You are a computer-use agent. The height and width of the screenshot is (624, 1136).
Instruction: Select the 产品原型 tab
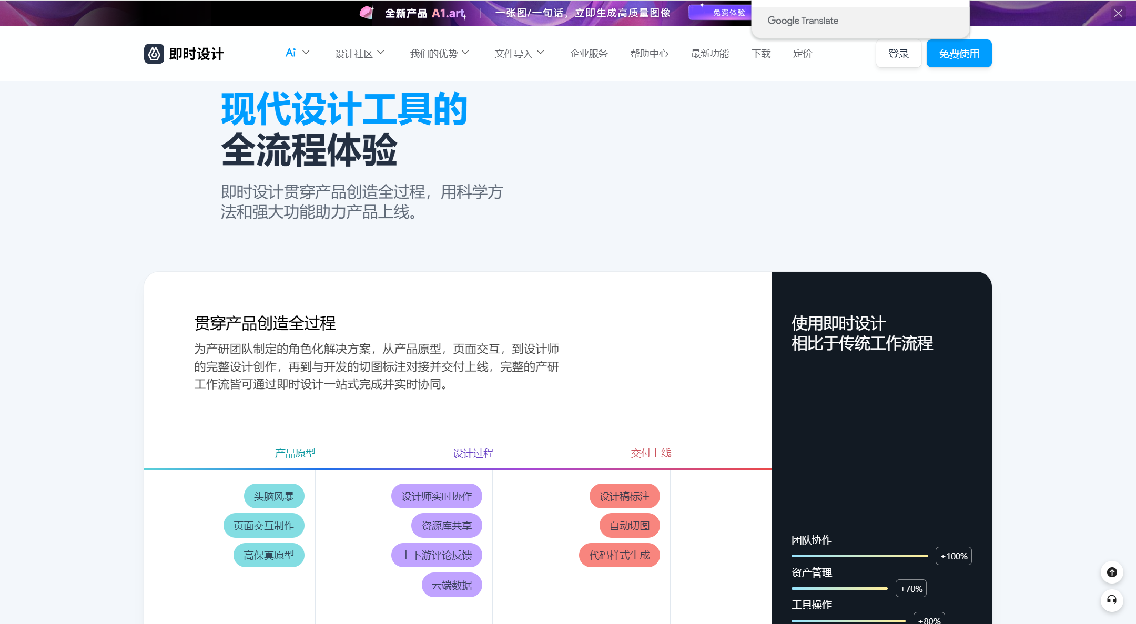(295, 453)
